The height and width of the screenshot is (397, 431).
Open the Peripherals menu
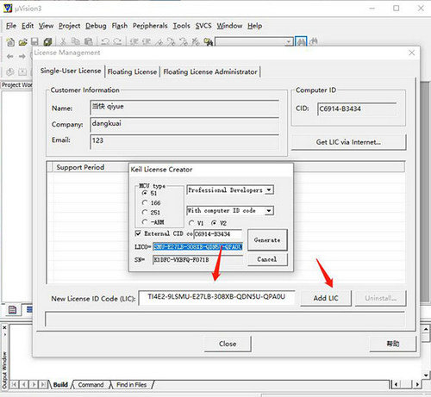150,26
